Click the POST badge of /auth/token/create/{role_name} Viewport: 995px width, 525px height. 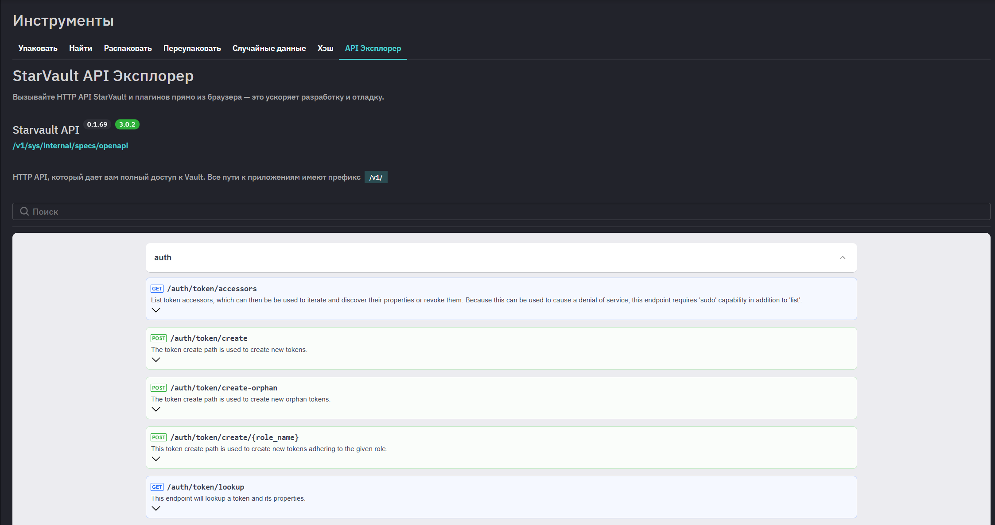pos(159,437)
